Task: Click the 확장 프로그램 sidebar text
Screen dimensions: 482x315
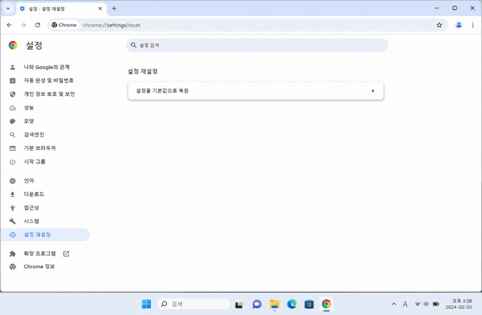Action: click(x=40, y=254)
